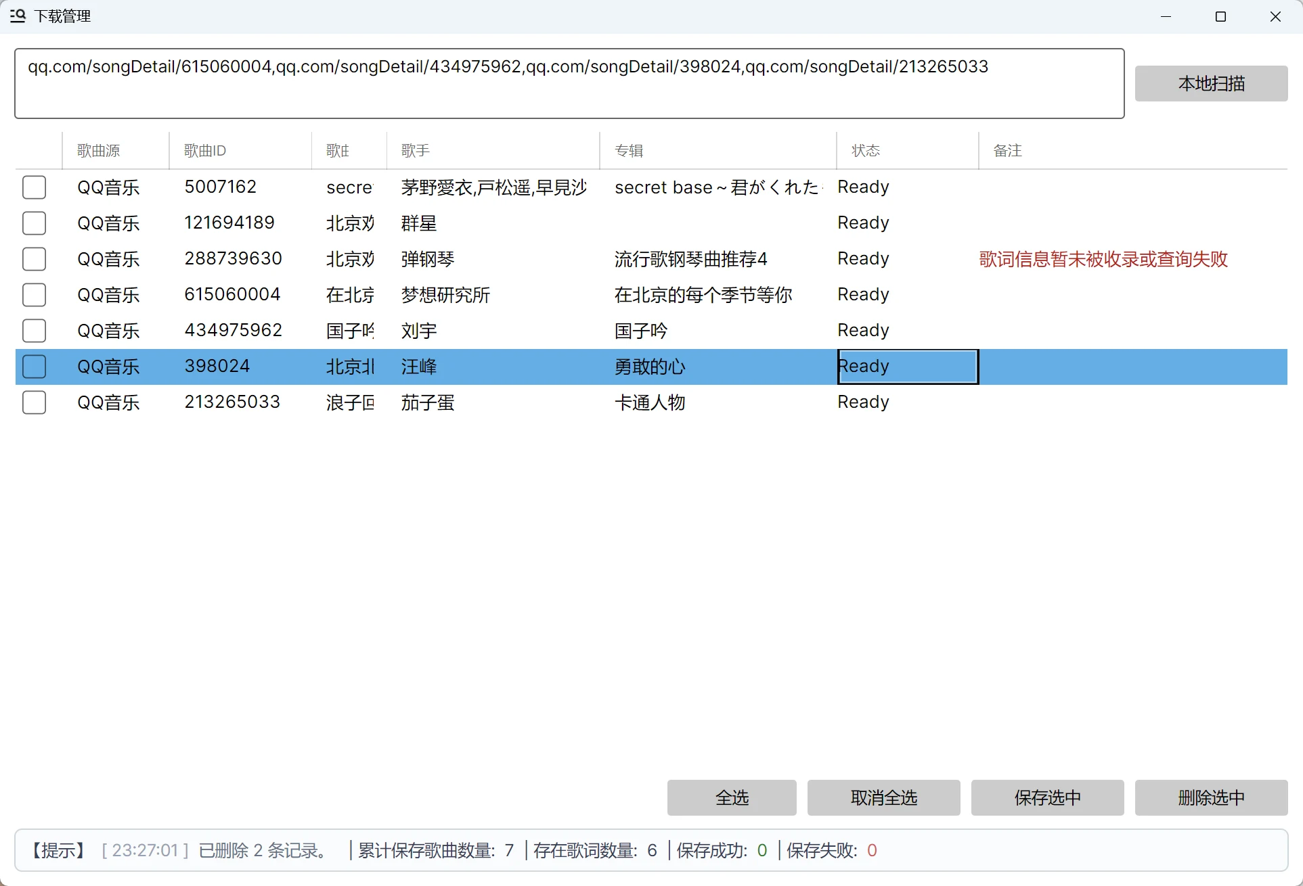Tick the checkbox for song ID 5007162
Viewport: 1303px width, 886px height.
(x=34, y=187)
